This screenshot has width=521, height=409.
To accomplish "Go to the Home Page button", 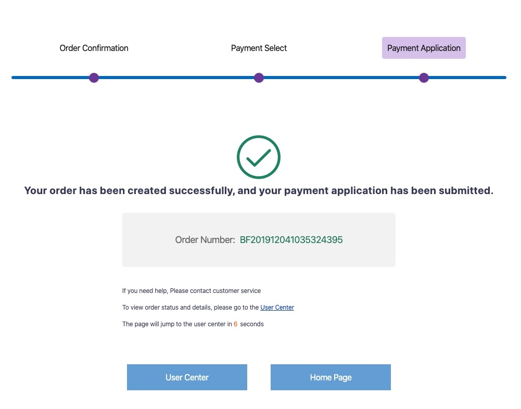I will pos(331,377).
